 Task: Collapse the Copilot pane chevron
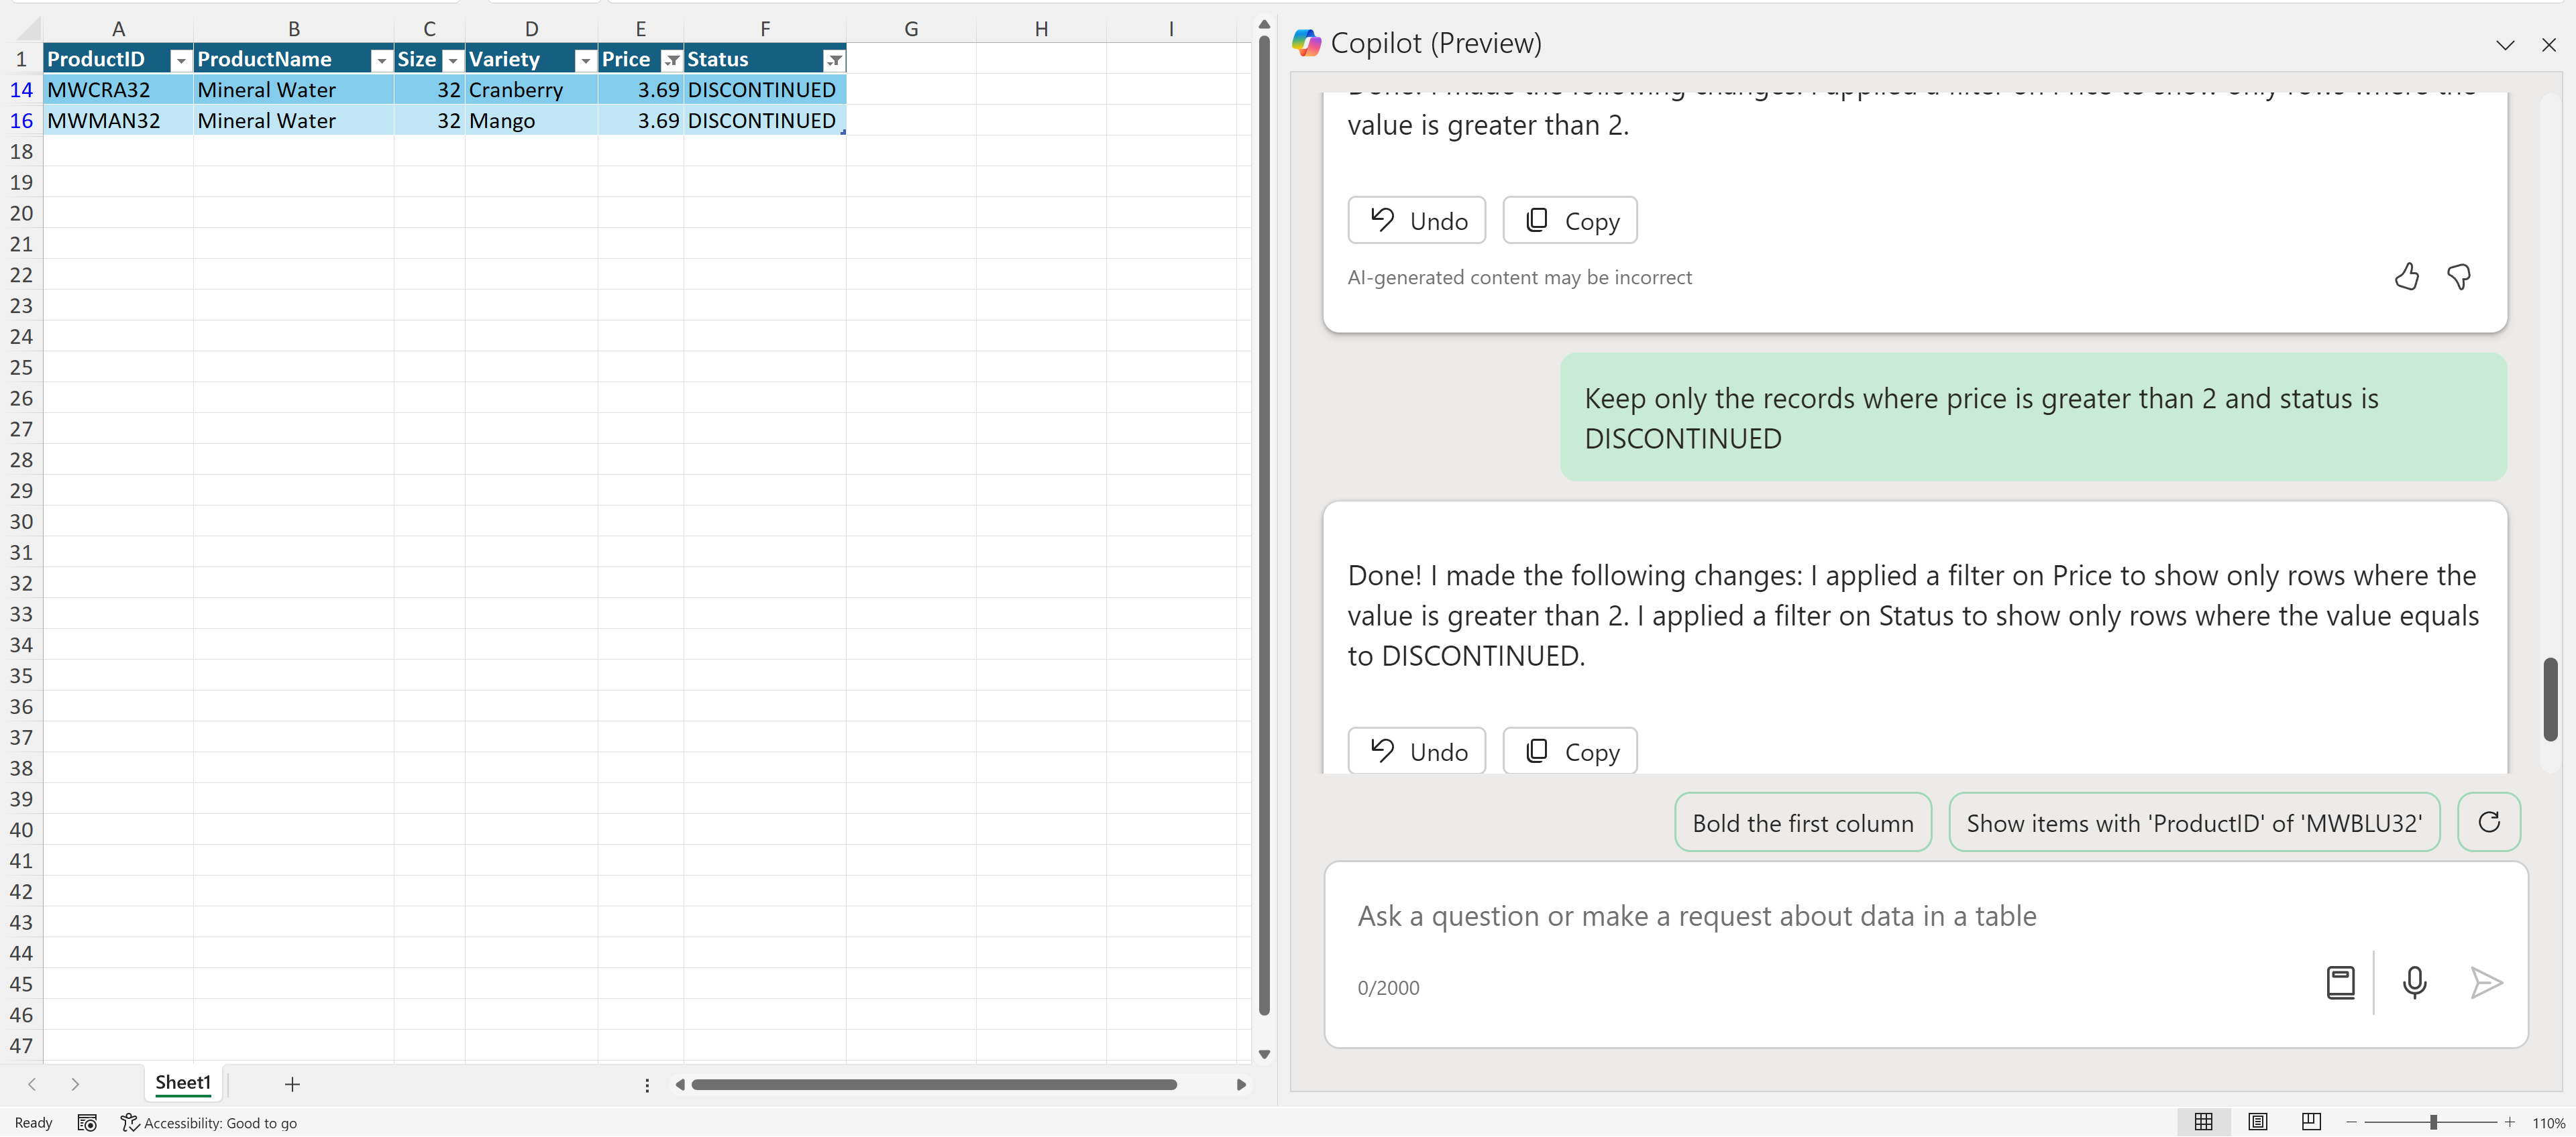click(2505, 45)
